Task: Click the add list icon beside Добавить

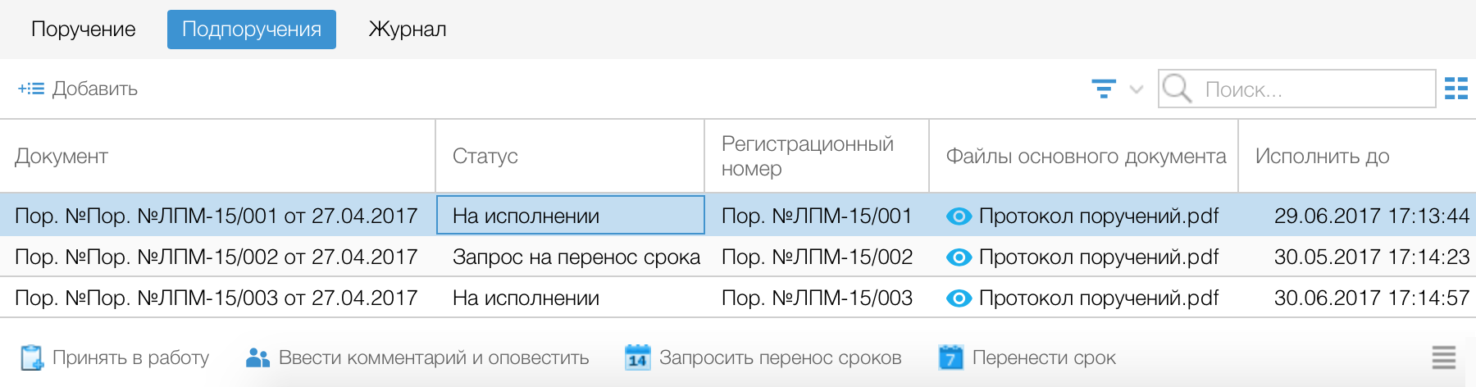Action: tap(31, 89)
